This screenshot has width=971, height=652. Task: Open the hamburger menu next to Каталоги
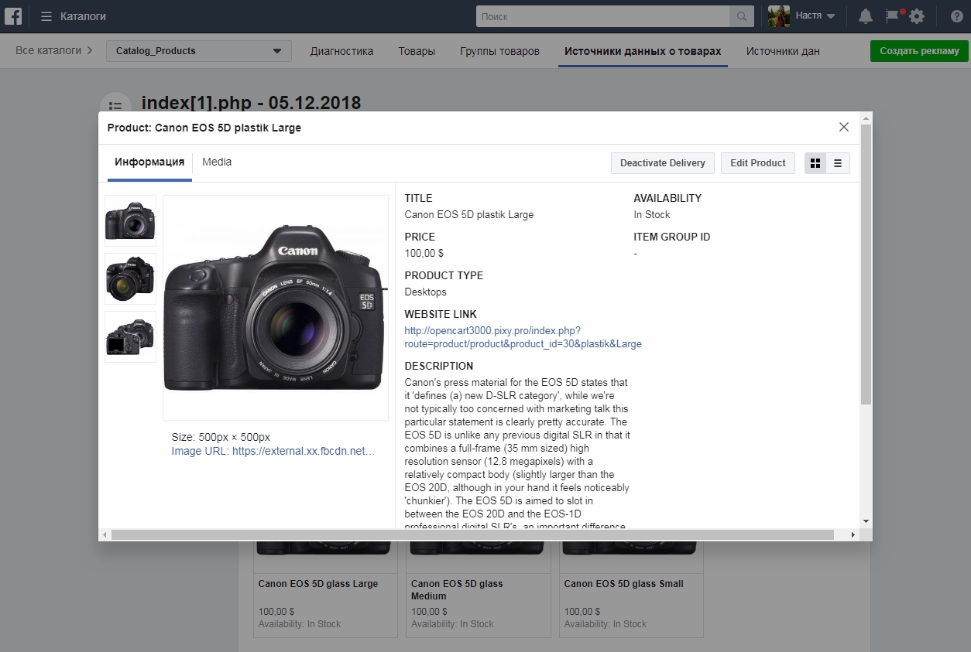46,16
